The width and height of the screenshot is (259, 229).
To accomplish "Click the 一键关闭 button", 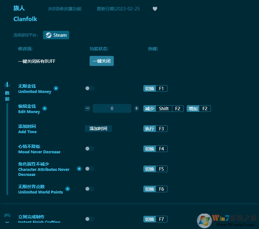I will tap(102, 61).
